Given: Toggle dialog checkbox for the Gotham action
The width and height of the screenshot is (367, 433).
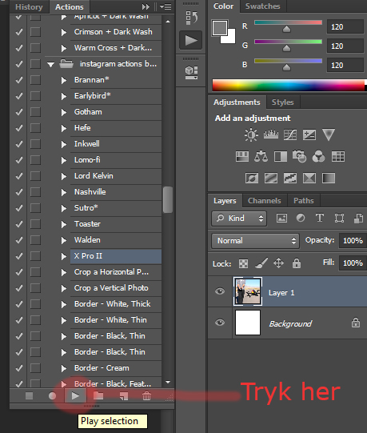Looking at the screenshot, I should coord(35,112).
